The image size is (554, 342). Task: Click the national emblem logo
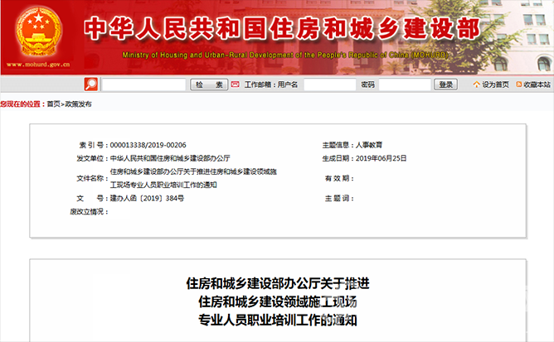38,31
